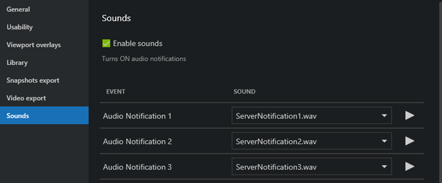Click the Enable sounds label text
Image resolution: width=442 pixels, height=183 pixels.
pos(137,44)
